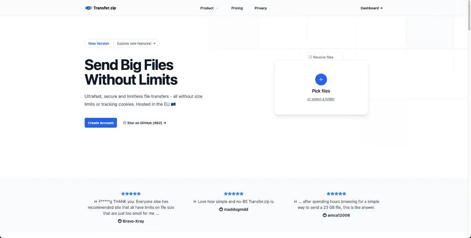Click or select a folder link
Screen dimensions: 471x238
pos(321,99)
